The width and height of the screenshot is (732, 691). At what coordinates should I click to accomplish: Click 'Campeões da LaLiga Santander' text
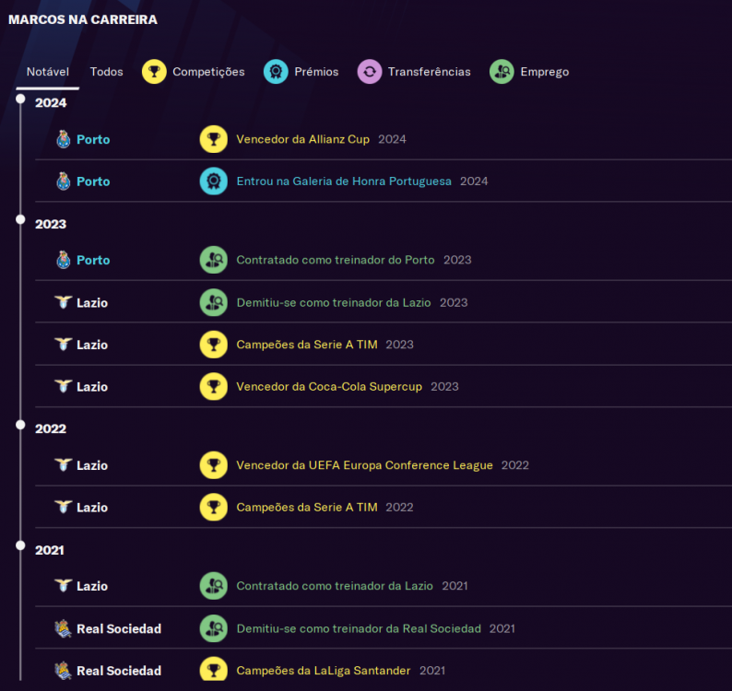tap(324, 671)
